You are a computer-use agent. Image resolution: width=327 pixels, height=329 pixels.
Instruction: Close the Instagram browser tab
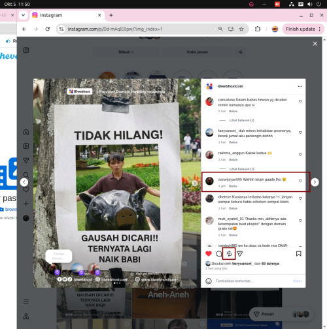click(99, 15)
